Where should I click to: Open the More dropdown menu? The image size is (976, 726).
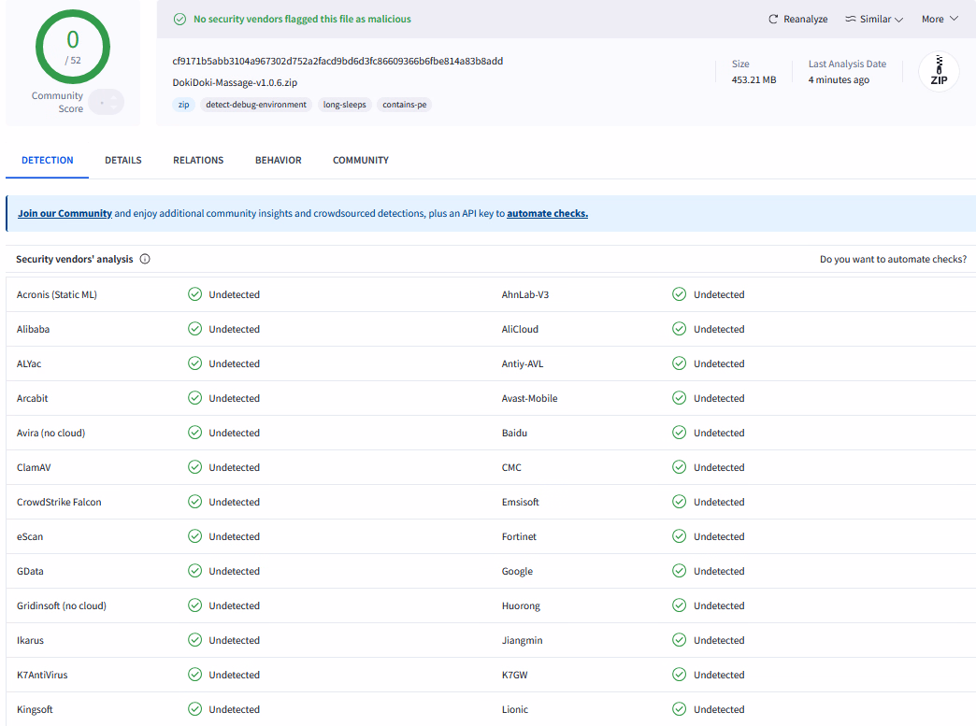940,20
